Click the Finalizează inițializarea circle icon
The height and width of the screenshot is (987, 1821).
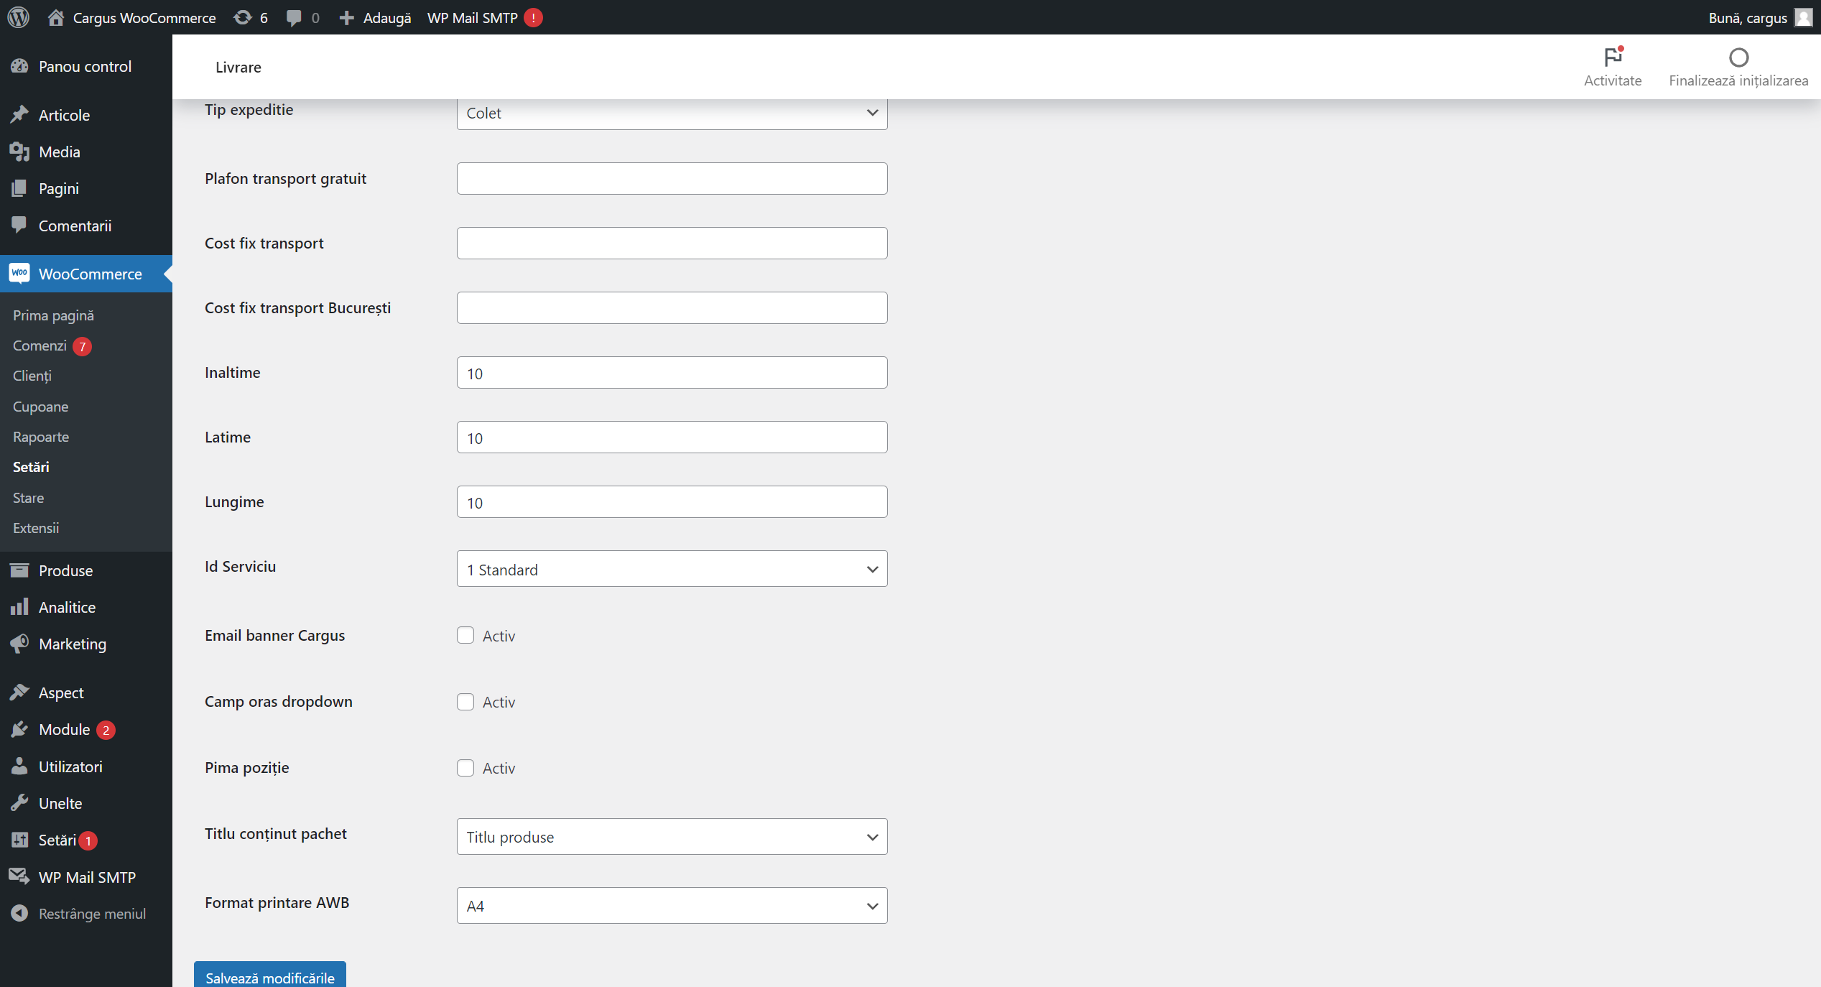(1738, 57)
